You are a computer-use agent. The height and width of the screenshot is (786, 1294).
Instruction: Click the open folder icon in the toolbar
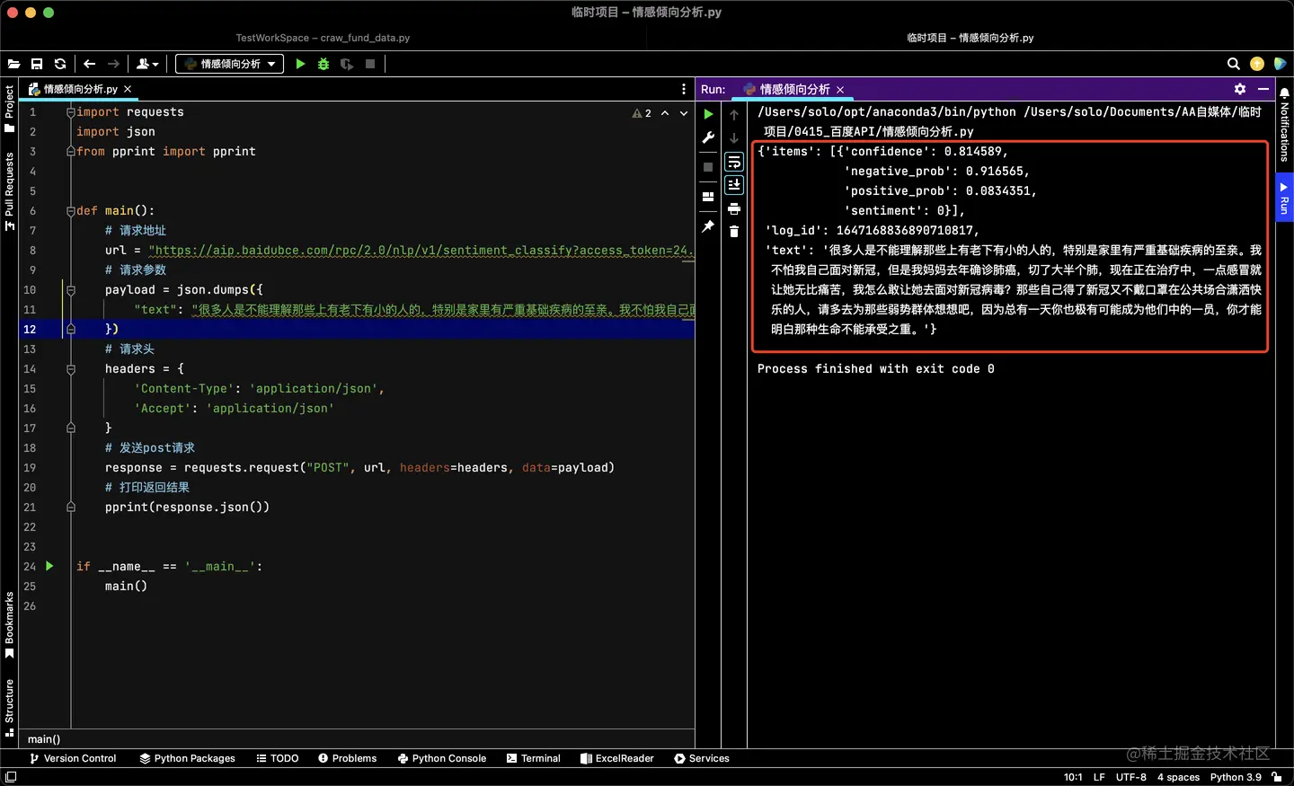(14, 64)
